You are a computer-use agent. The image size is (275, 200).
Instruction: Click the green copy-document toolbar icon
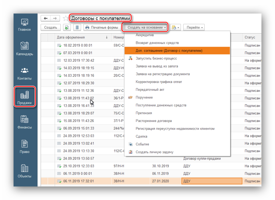pos(67,27)
